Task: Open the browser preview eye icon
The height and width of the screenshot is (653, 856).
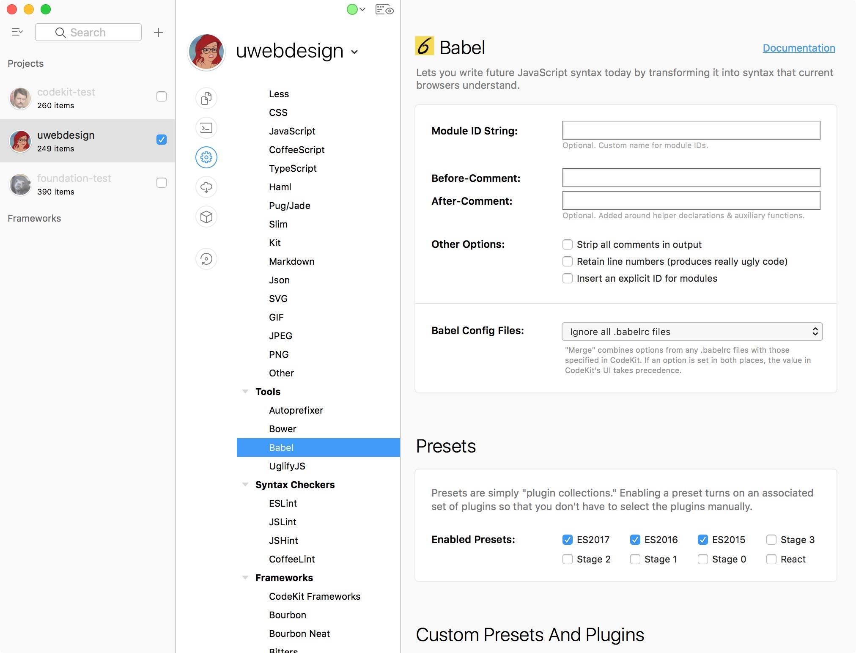Action: tap(384, 10)
